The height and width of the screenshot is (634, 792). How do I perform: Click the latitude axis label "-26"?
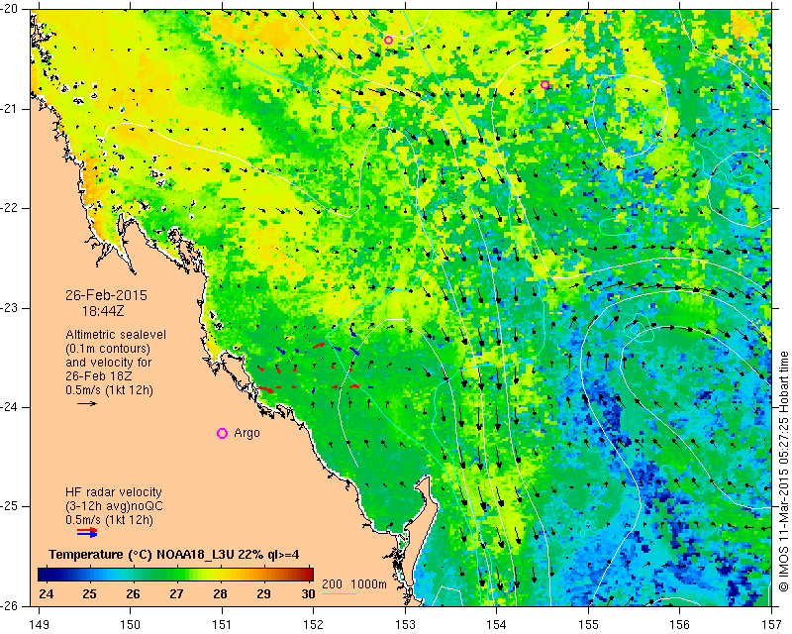pyautogui.click(x=11, y=605)
